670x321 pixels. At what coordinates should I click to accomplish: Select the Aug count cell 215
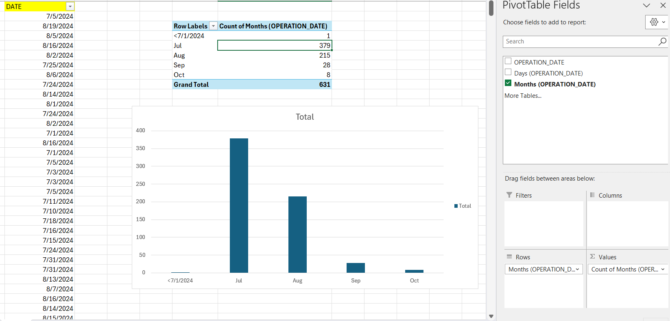coord(275,55)
